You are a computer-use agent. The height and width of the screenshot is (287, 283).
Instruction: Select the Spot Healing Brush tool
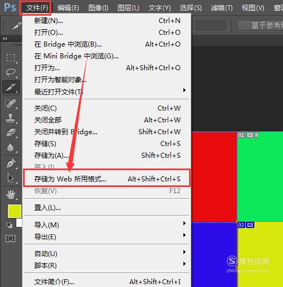tap(11, 103)
